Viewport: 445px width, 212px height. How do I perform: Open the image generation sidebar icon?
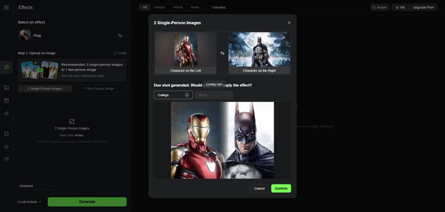pyautogui.click(x=6, y=88)
